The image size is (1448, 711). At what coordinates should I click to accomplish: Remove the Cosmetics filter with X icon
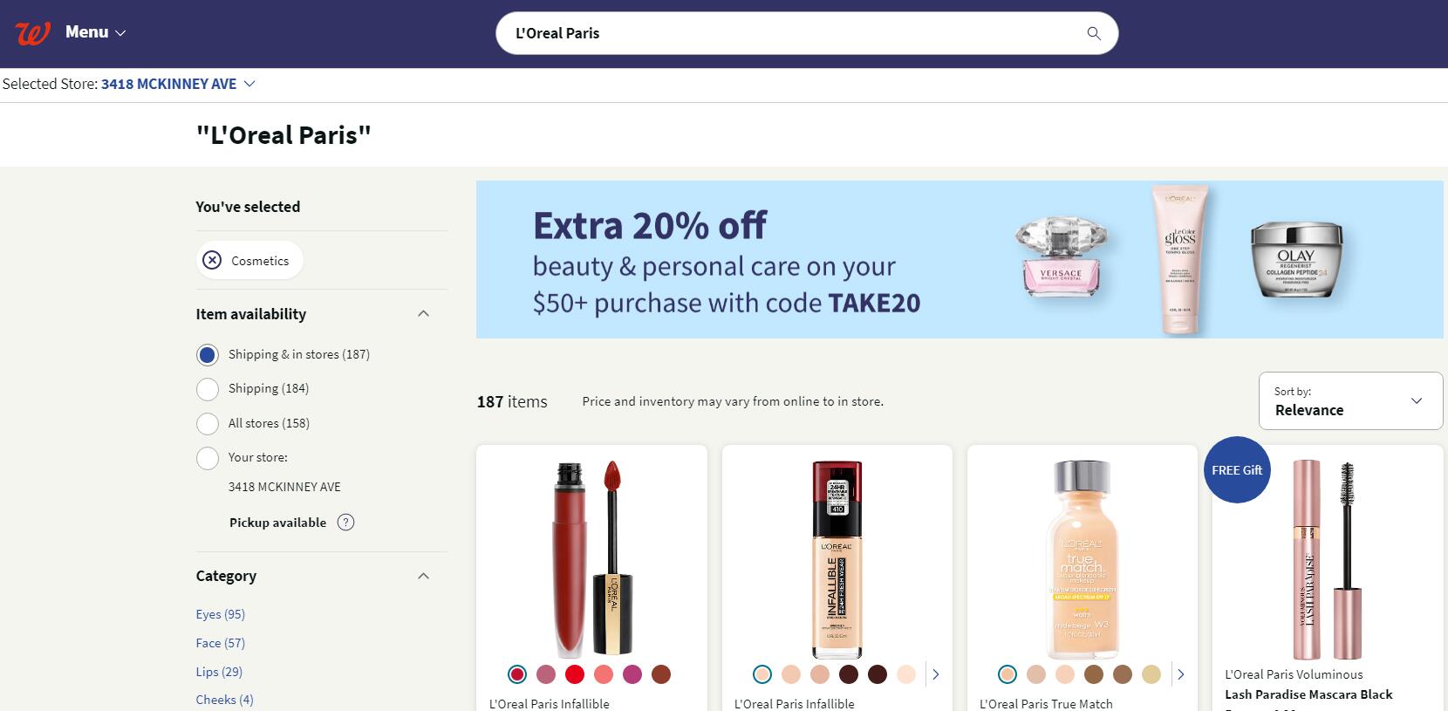tap(212, 260)
